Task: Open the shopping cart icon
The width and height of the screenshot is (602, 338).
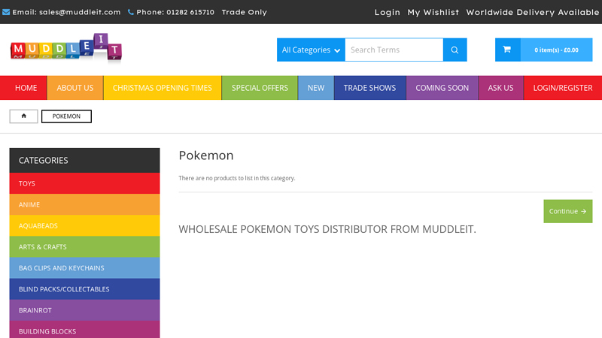Action: [507, 50]
